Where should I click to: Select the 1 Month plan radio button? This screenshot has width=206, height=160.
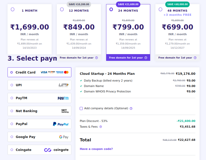click(x=13, y=9)
